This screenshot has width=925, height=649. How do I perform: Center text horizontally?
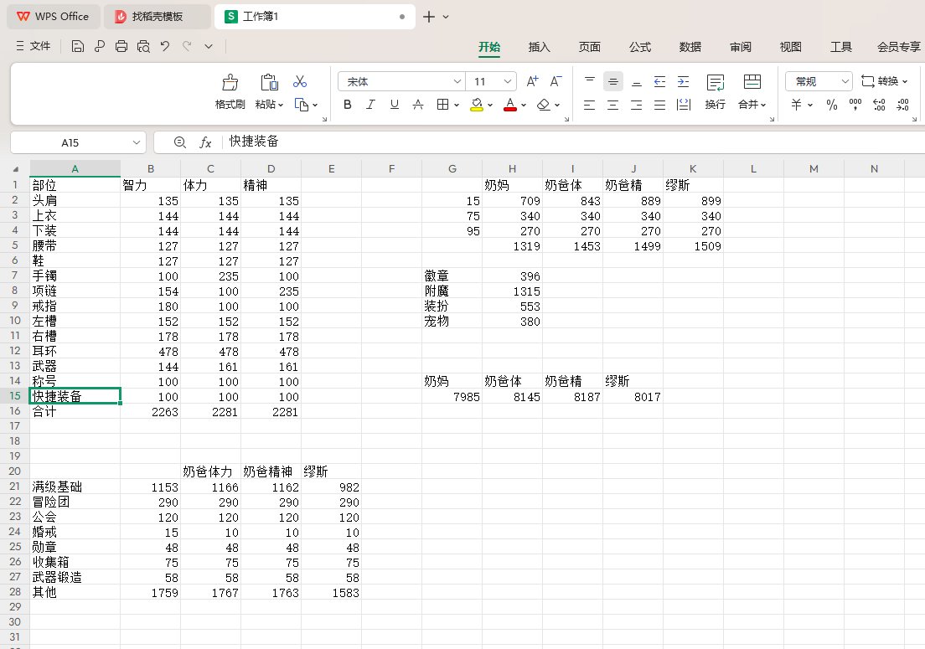[613, 105]
